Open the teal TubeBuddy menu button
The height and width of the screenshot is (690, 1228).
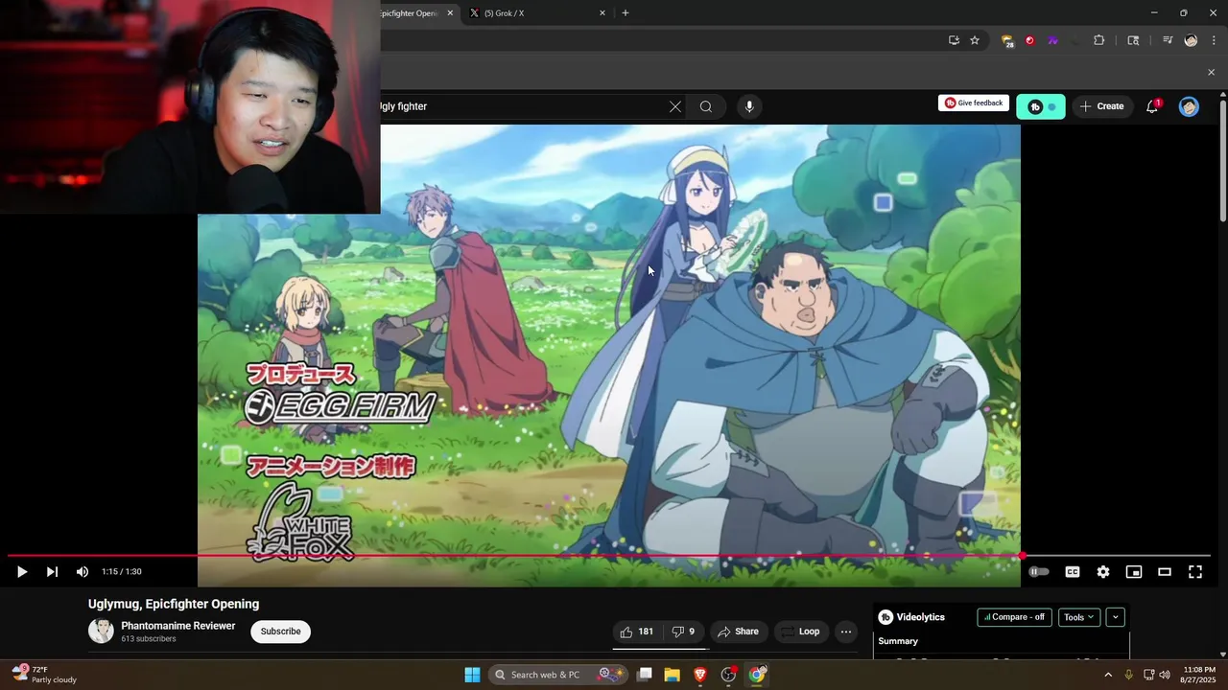point(1040,106)
